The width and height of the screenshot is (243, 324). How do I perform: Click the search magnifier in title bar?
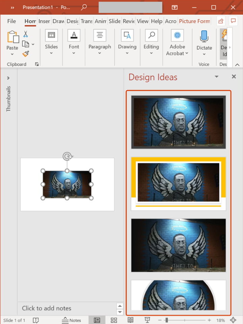[x=84, y=7]
